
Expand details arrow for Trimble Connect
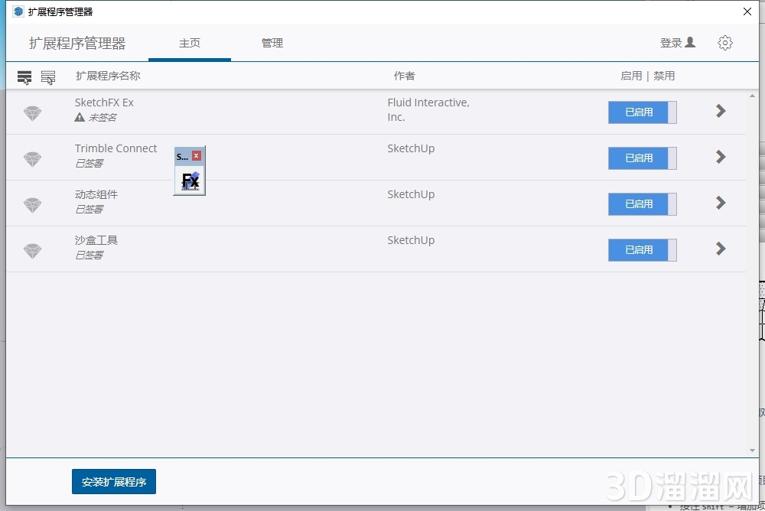(721, 157)
